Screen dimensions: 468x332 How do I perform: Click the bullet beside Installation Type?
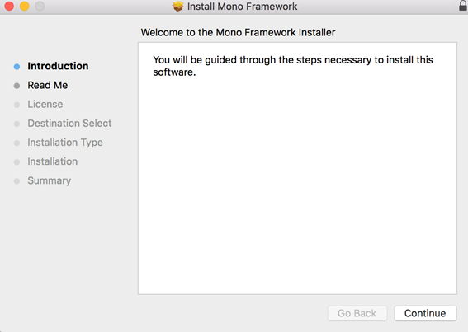17,143
